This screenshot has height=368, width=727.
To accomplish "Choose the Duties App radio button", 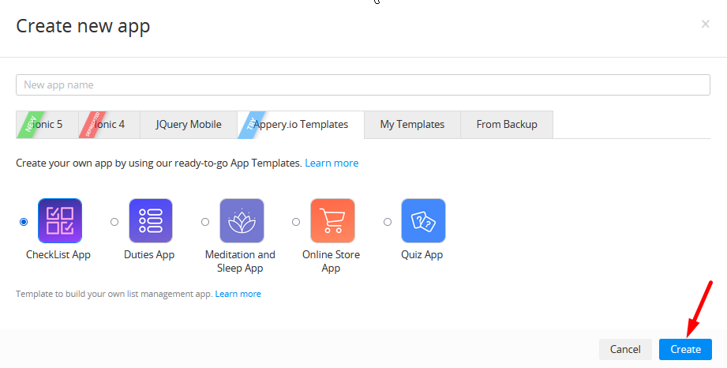I will [x=114, y=222].
